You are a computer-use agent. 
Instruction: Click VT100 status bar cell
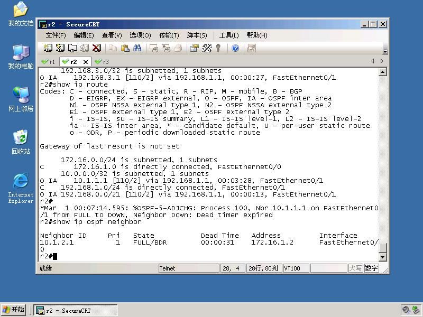pos(296,268)
